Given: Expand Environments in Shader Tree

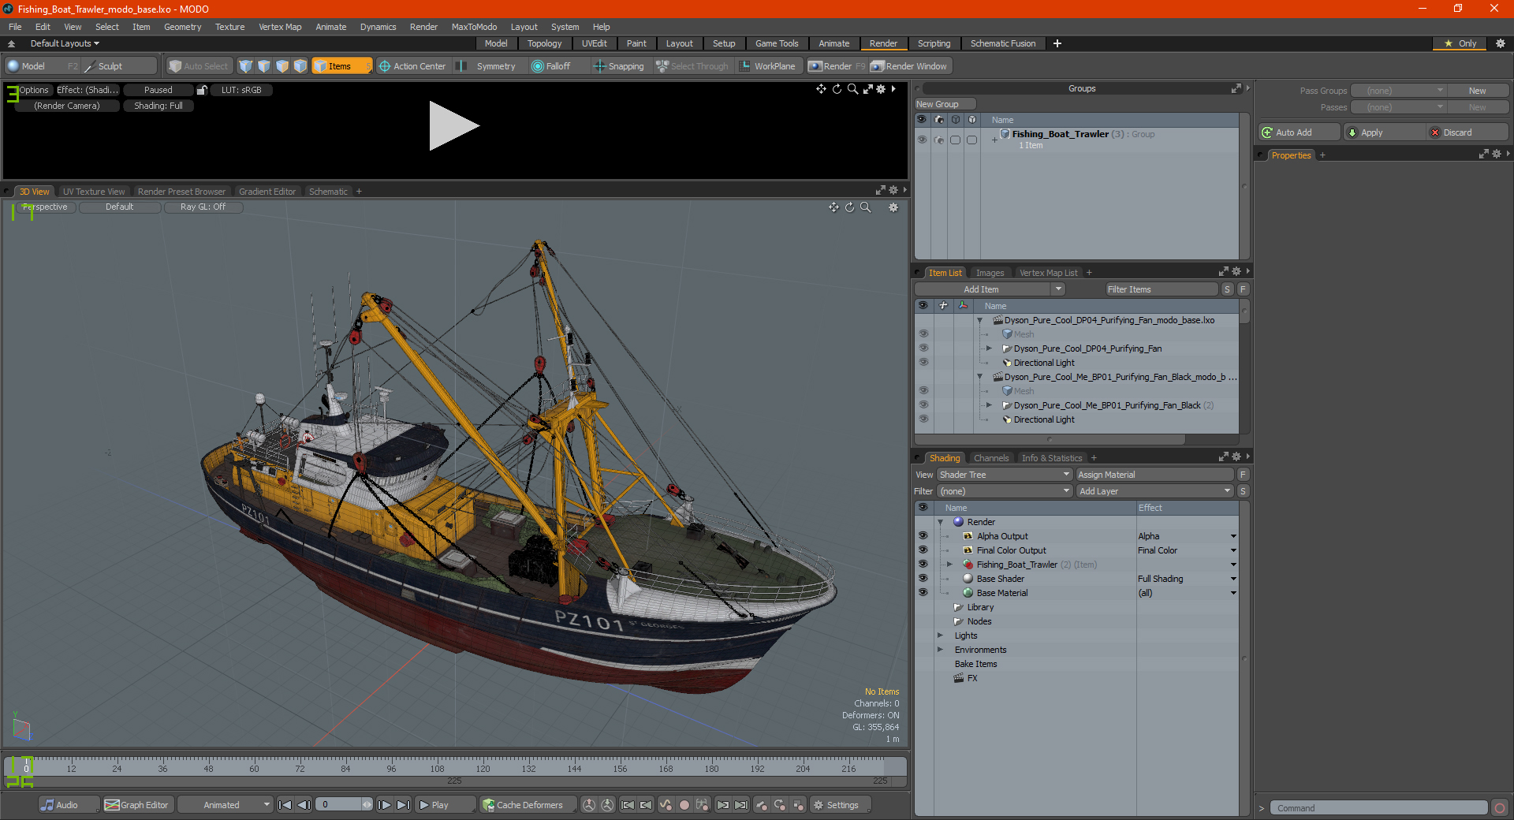Looking at the screenshot, I should click(940, 650).
